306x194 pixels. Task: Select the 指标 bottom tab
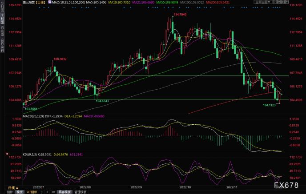click(x=10, y=192)
